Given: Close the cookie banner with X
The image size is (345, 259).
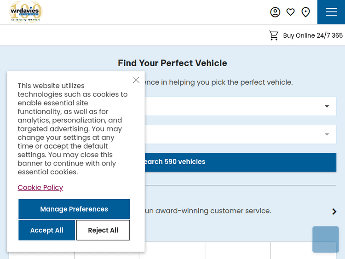Looking at the screenshot, I should pos(136,80).
